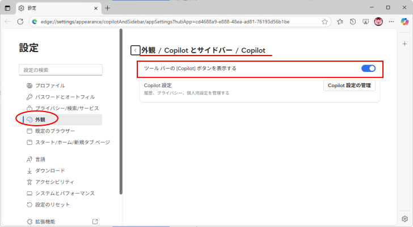Open 拡張機能 in the sidebar
Image resolution: width=413 pixels, height=227 pixels.
[x=61, y=221]
